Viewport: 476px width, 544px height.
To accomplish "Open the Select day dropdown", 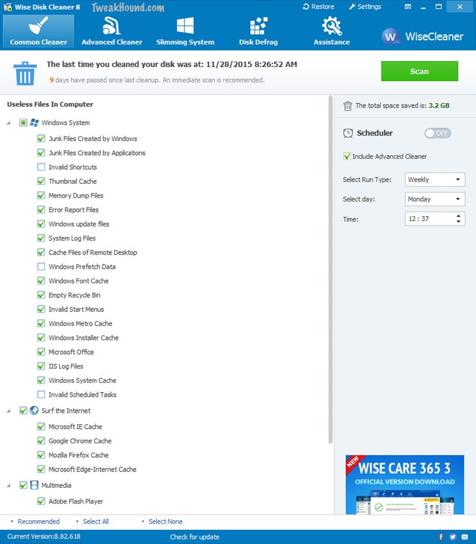I will click(x=435, y=199).
